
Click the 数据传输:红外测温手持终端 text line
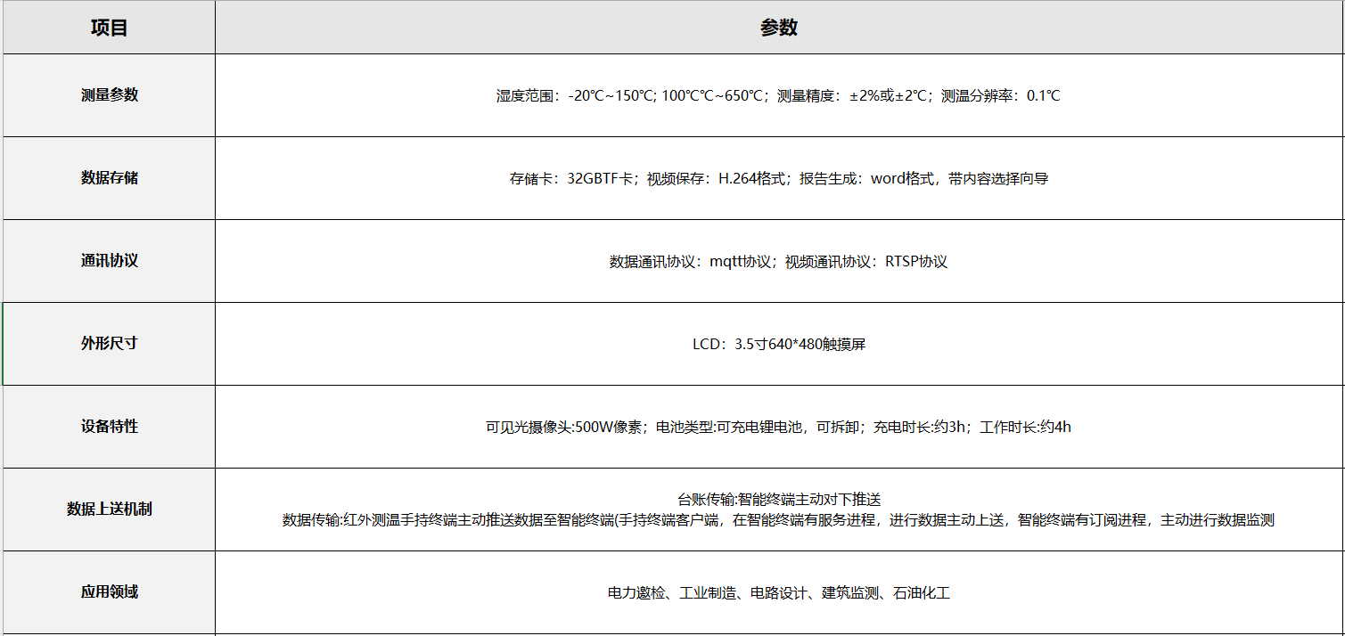(778, 520)
